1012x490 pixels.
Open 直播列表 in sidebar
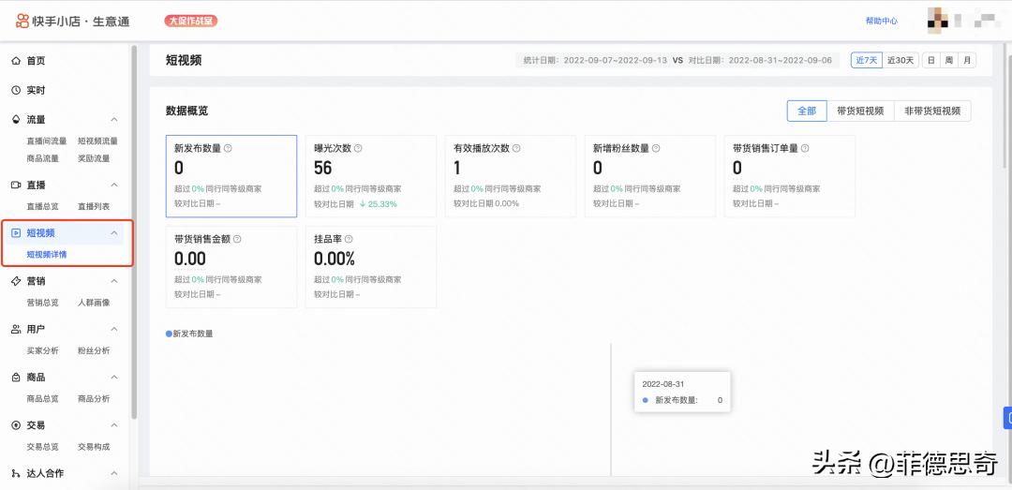(94, 207)
